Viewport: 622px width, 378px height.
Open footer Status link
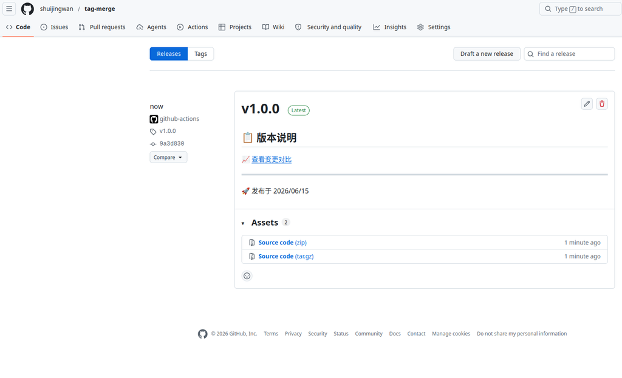point(341,334)
